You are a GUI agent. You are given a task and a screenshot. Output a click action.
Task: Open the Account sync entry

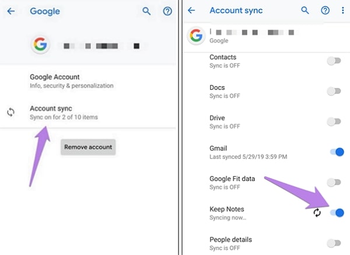coord(88,112)
